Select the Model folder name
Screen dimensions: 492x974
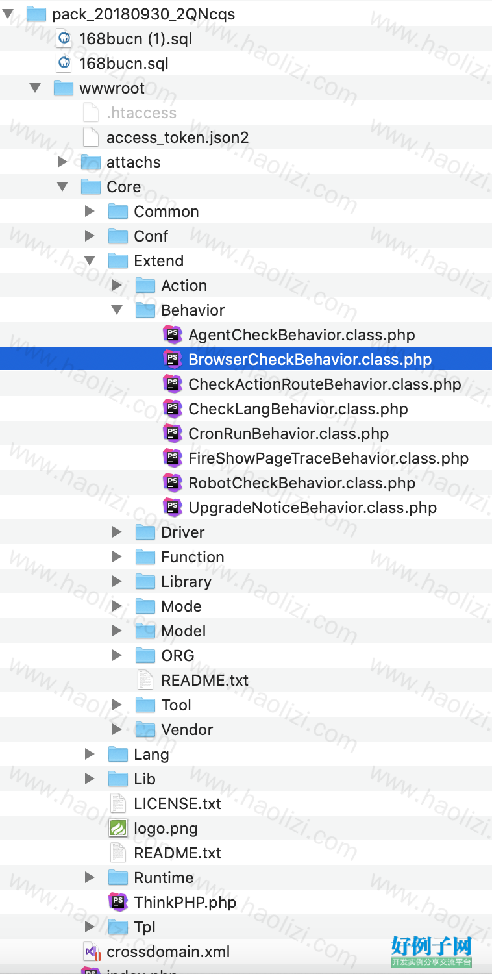pos(183,631)
